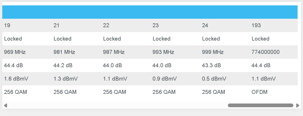Viewport: 303px width, 116px height.
Task: Click 256 QAM under channel 21
Action: point(65,92)
